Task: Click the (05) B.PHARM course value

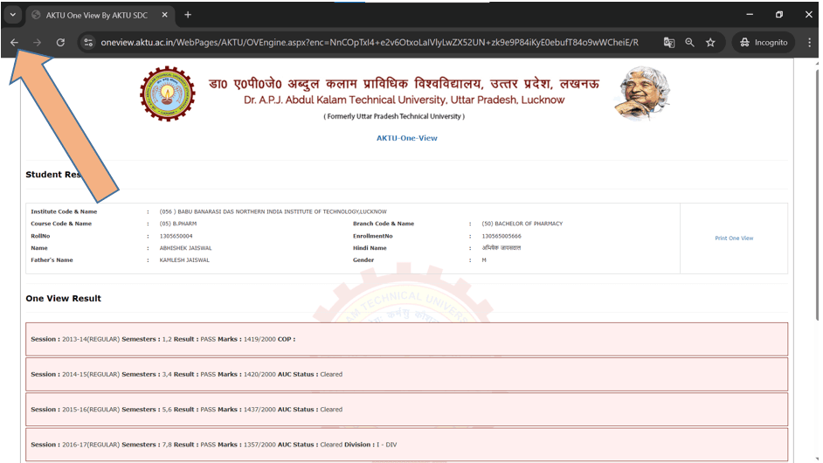Action: [178, 224]
